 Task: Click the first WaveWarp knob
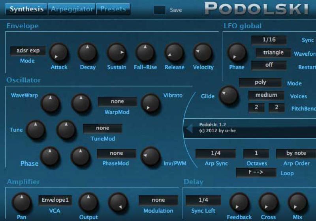coord(51,103)
